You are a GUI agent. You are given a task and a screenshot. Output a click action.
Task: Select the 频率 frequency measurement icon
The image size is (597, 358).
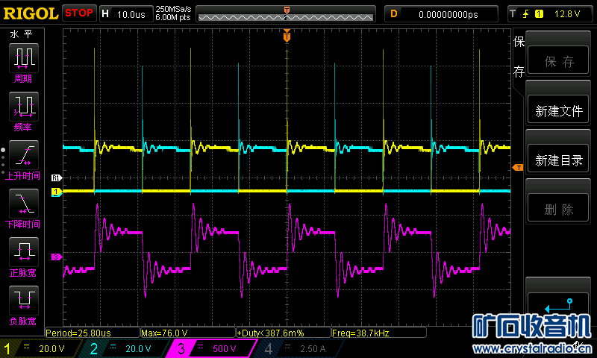[x=24, y=107]
